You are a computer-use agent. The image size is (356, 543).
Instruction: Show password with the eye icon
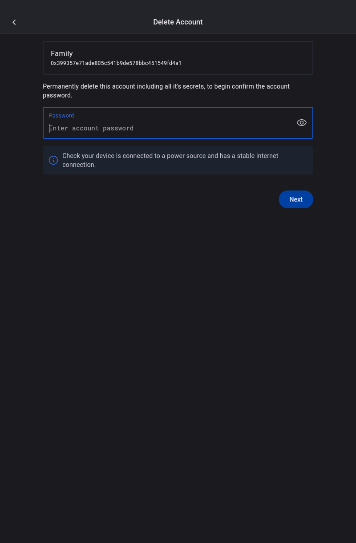click(x=302, y=123)
